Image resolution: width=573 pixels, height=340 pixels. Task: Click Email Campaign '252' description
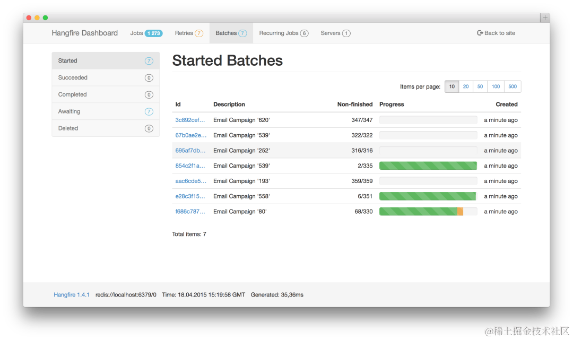[x=241, y=151]
